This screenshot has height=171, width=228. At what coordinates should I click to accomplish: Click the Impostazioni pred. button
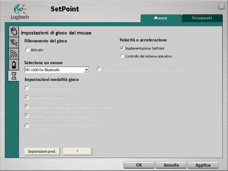[x=42, y=151]
